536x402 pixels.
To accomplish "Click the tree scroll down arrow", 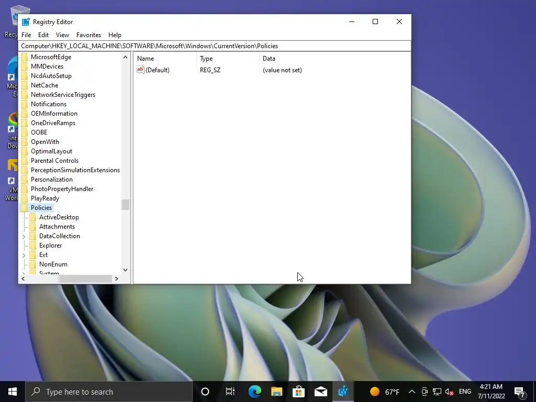I will pos(125,270).
